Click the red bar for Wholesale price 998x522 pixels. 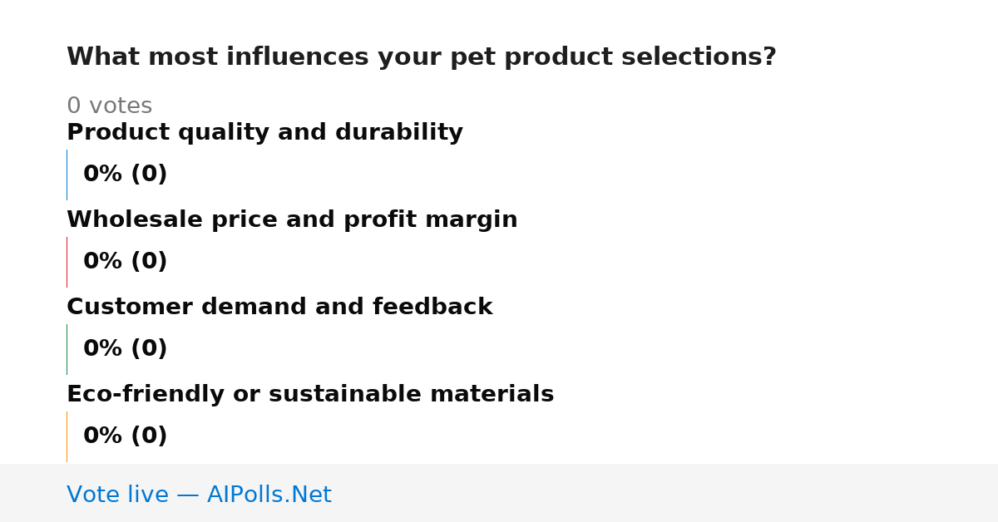67,262
